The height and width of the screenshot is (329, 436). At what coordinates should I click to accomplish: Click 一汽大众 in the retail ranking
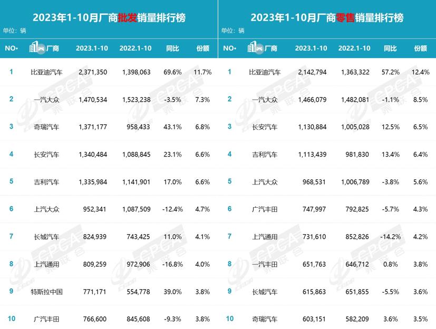[265, 100]
